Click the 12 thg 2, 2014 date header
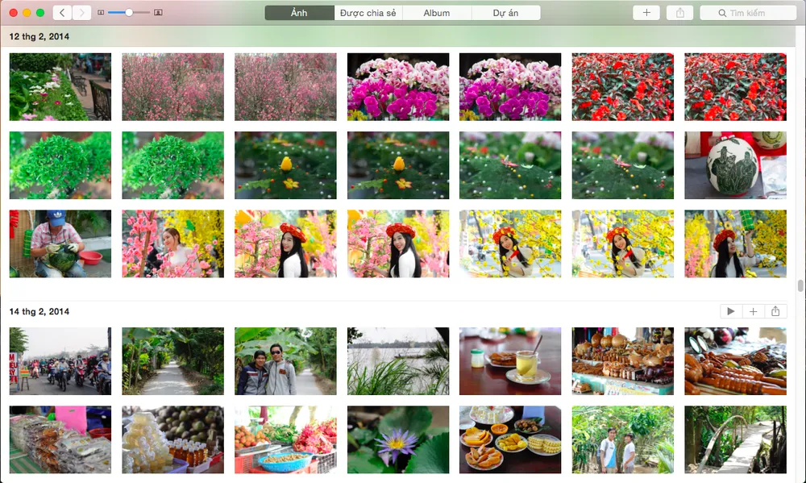 coord(39,37)
